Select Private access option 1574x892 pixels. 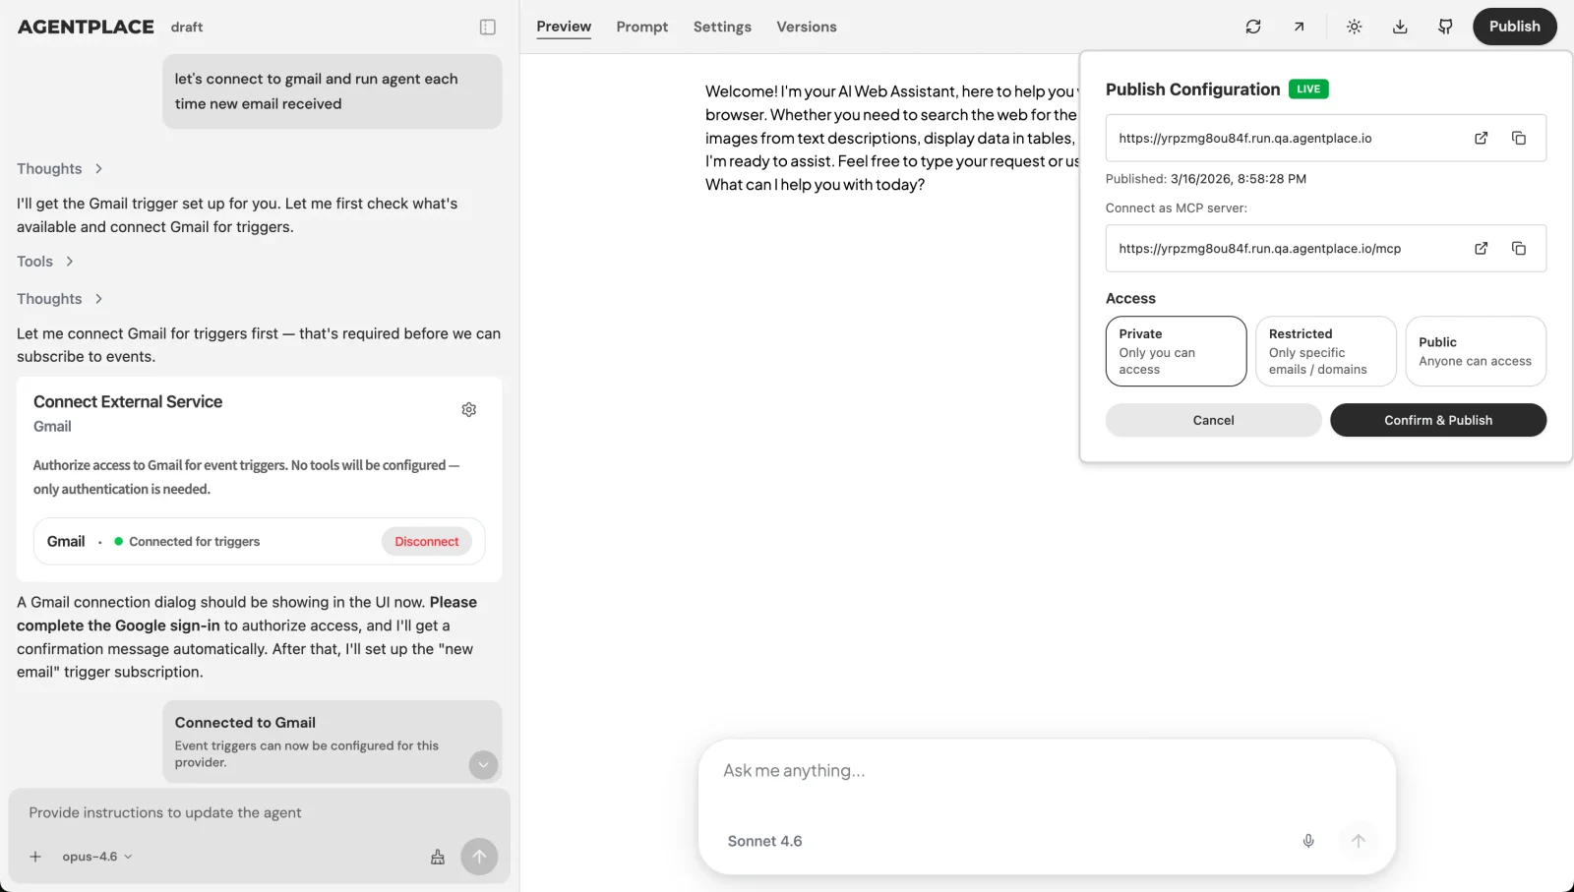click(x=1176, y=351)
